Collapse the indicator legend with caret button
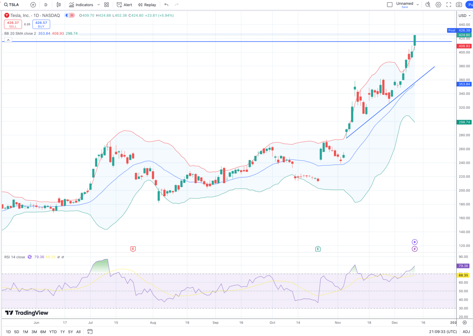This screenshot has width=473, height=336. pos(8,40)
